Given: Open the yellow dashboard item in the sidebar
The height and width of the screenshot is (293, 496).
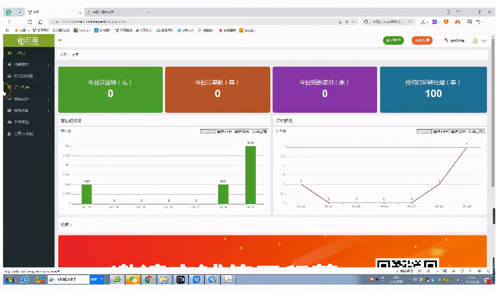Looking at the screenshot, I should point(28,53).
